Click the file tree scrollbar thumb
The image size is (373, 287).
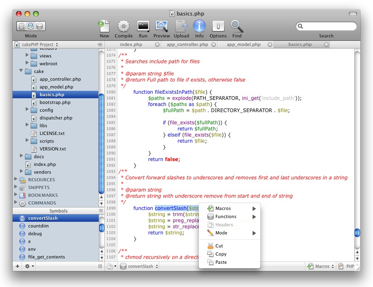101,144
